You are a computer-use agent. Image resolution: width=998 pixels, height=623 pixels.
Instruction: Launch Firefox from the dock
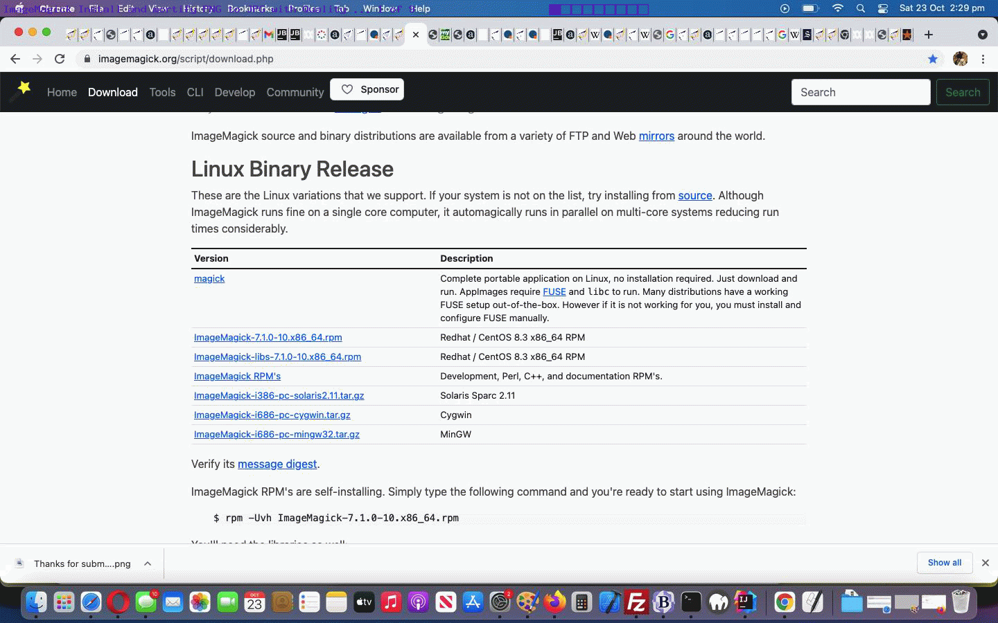point(554,602)
